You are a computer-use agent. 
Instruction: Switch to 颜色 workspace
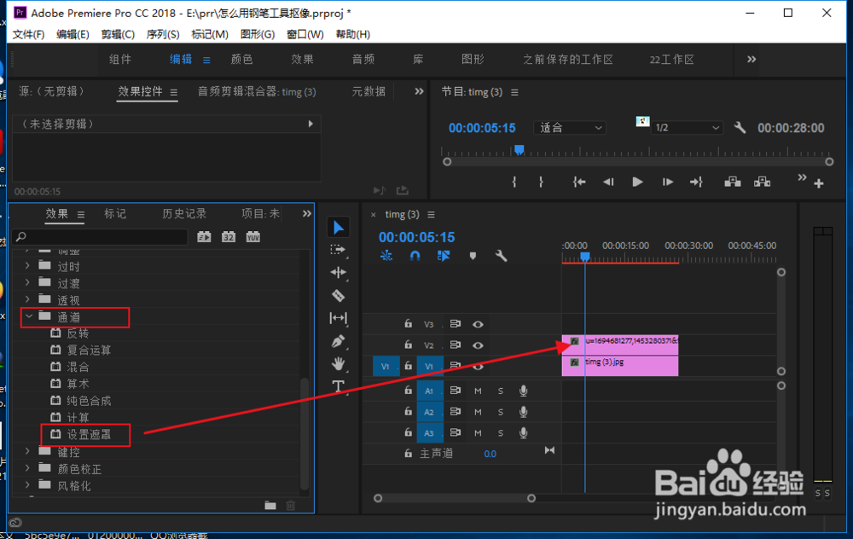coord(241,60)
